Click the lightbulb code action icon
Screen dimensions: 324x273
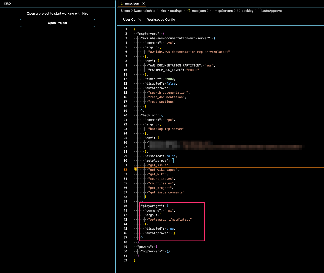point(136,169)
